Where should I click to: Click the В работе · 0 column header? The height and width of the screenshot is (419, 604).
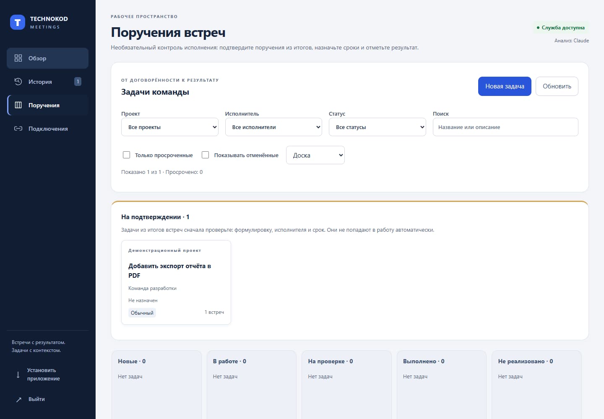(229, 361)
